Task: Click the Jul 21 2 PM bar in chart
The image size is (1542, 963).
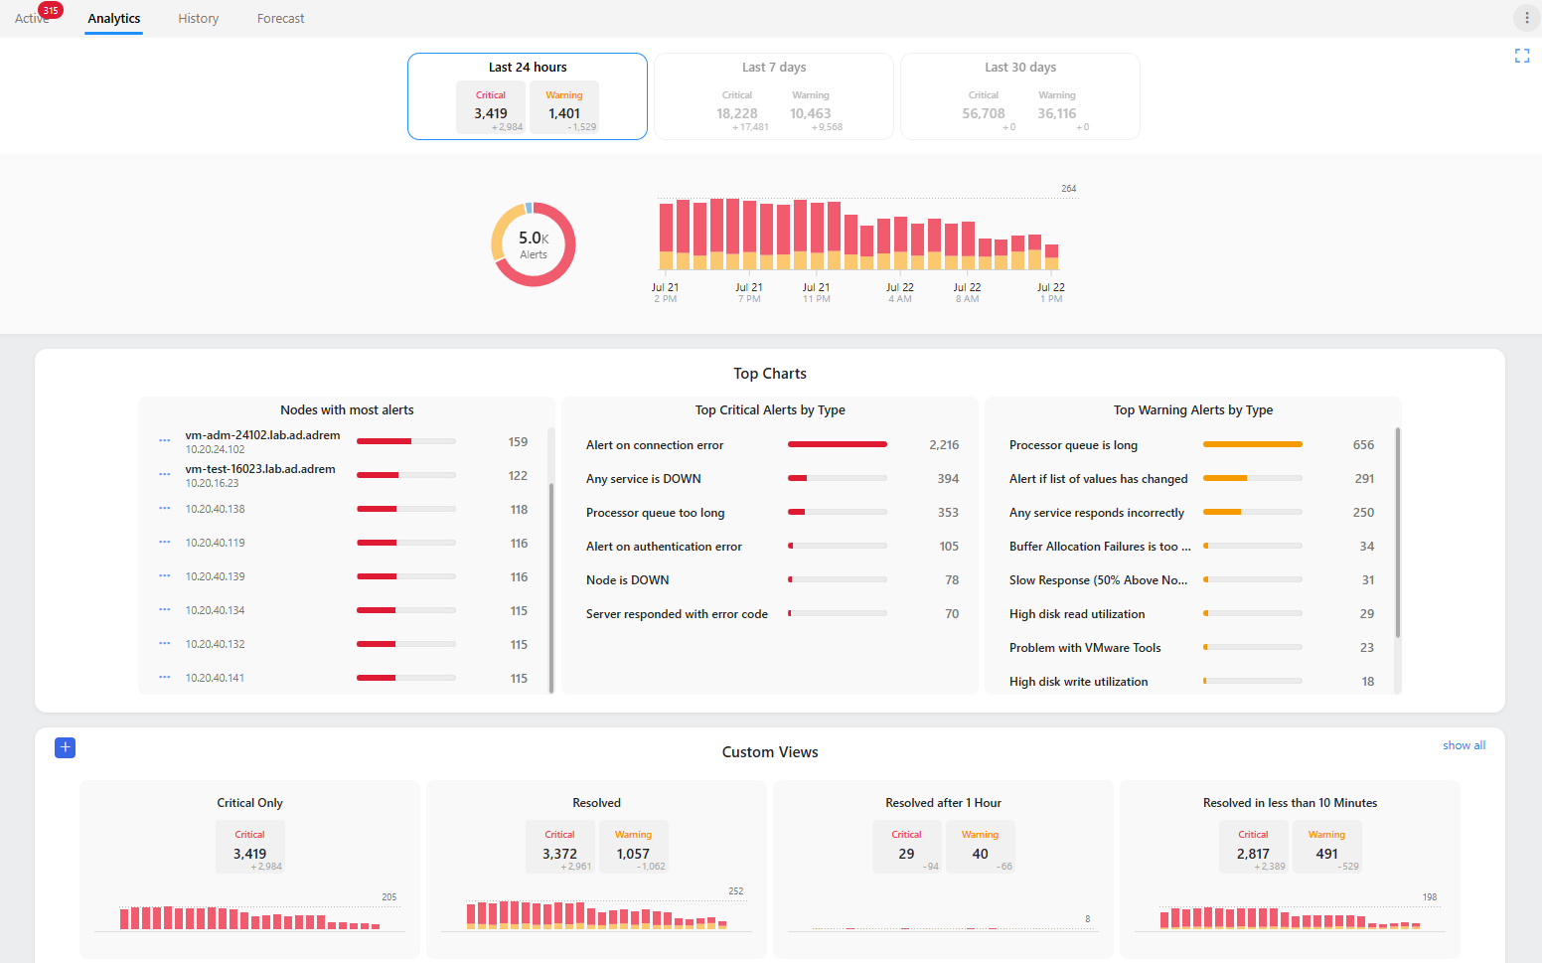Action: 666,237
